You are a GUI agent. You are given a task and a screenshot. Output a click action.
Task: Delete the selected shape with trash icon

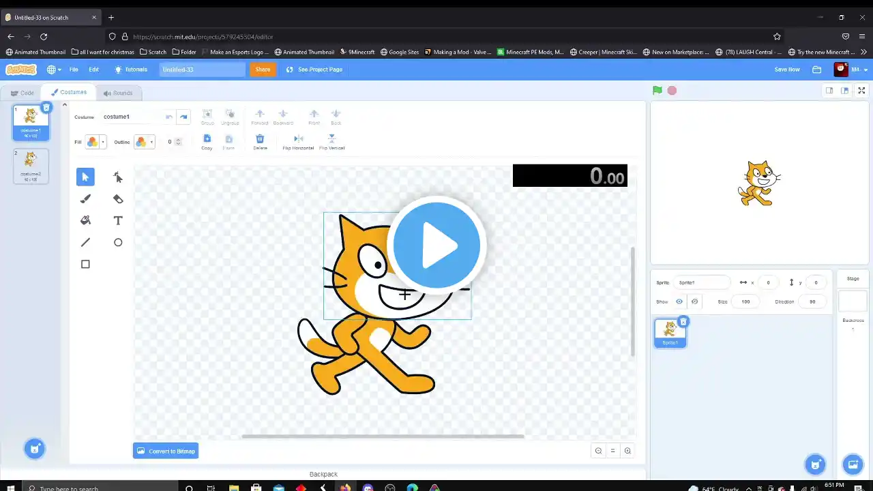pyautogui.click(x=260, y=139)
